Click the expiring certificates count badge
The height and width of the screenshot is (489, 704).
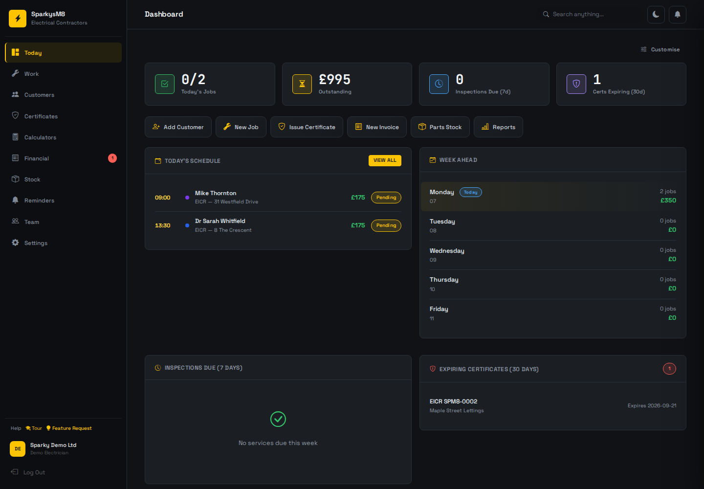coord(670,369)
